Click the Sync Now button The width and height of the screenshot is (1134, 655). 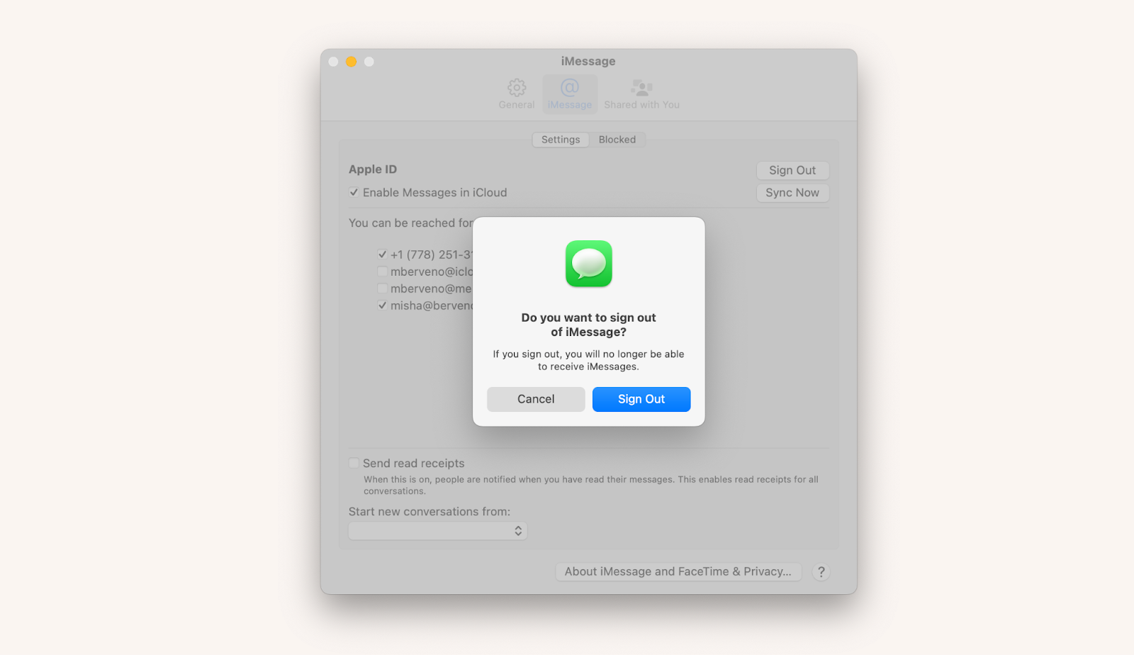(792, 193)
